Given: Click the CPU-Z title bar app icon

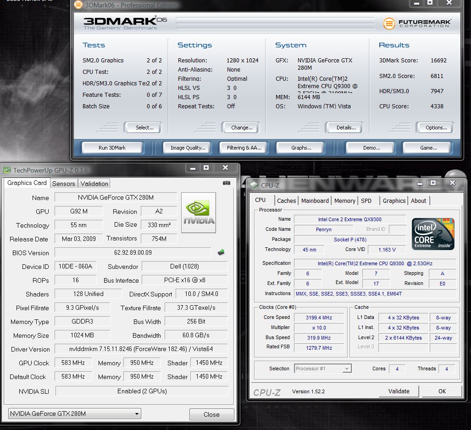Looking at the screenshot, I should pyautogui.click(x=254, y=185).
